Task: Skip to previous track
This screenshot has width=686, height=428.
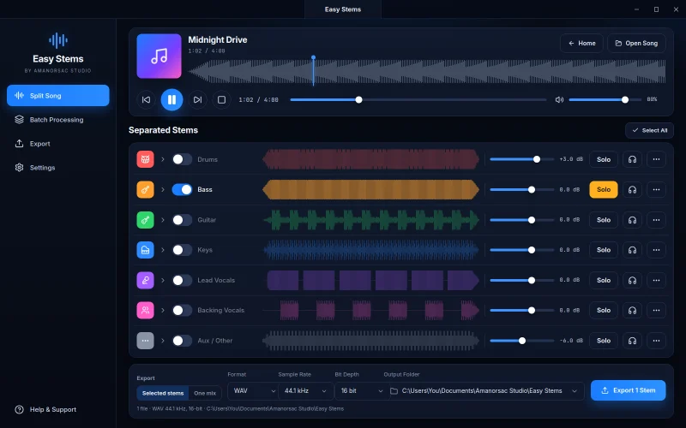Action: [x=146, y=99]
